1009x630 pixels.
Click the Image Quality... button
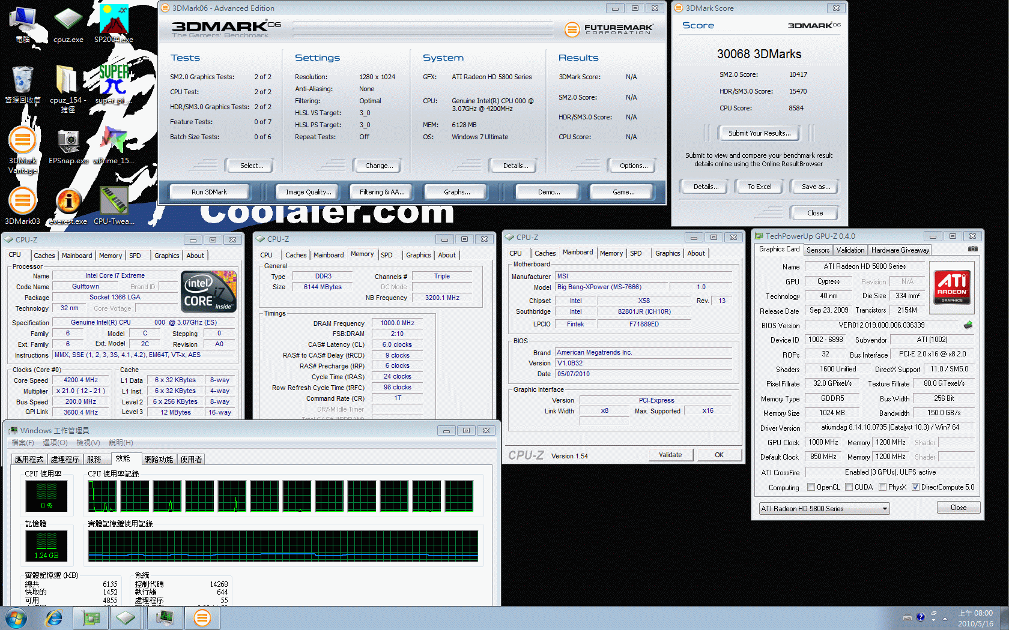pos(308,192)
